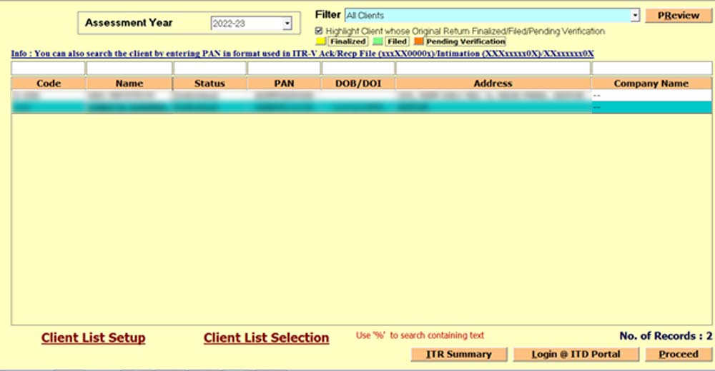Click the green Filed color swatch
715x371 pixels.
click(x=378, y=41)
